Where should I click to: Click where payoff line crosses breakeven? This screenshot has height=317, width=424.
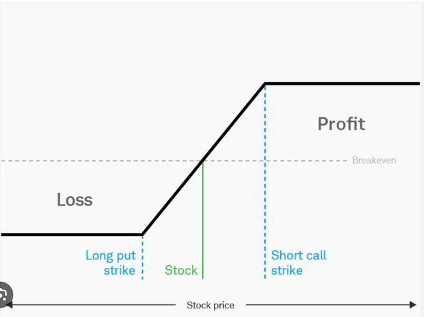(202, 160)
